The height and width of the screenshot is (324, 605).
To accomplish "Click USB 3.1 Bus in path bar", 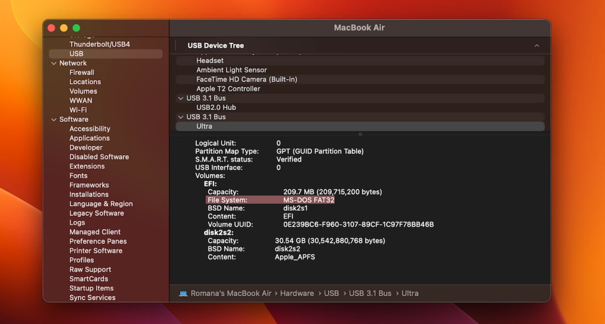I will tap(370, 294).
